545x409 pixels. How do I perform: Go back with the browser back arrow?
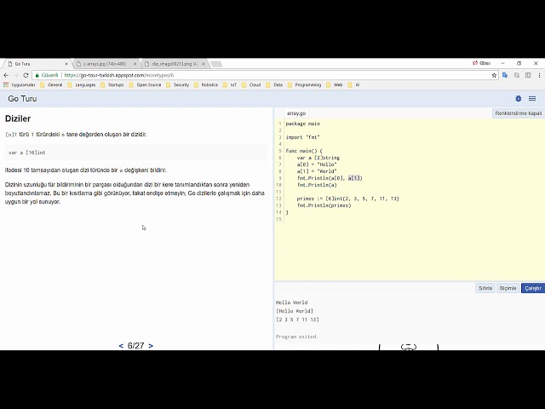[x=6, y=75]
